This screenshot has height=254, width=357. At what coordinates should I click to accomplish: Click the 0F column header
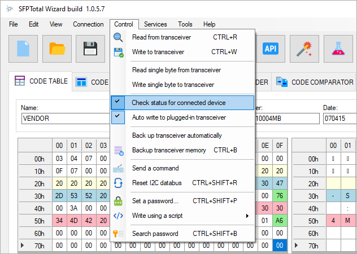280,146
